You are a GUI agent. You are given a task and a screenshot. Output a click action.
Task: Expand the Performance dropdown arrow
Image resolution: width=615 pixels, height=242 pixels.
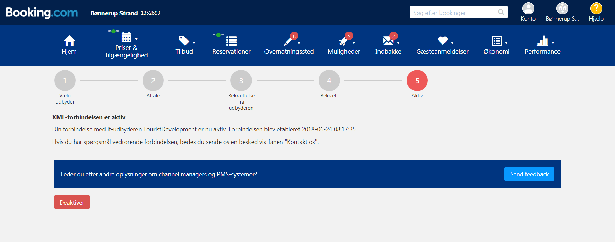click(x=553, y=43)
